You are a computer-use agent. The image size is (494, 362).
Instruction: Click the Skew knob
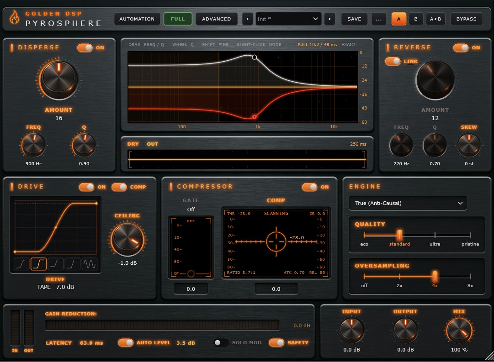pos(469,145)
